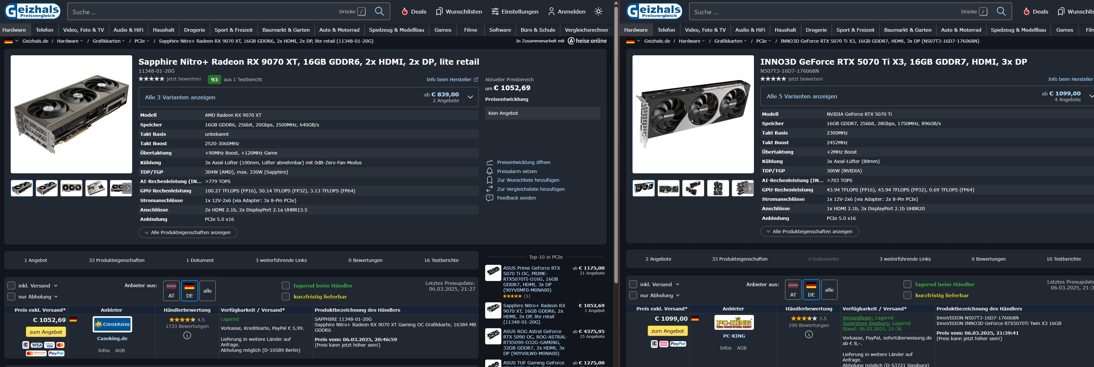Image resolution: width=1094 pixels, height=367 pixels.
Task: Open the 'Video, Foto & TV' menu in left window
Action: point(83,30)
